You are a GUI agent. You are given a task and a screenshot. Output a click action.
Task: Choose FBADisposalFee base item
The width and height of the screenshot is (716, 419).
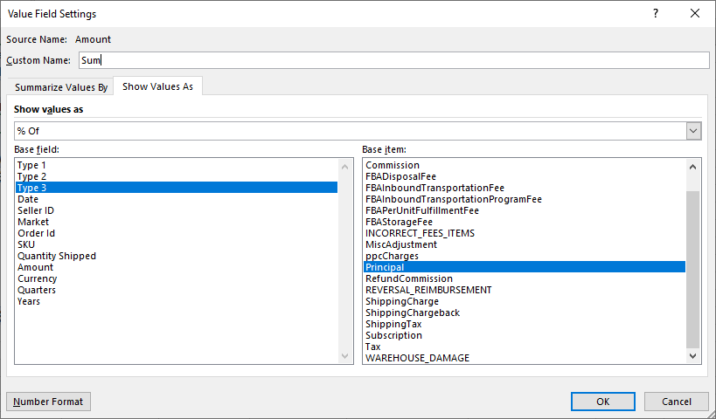pyautogui.click(x=525, y=176)
